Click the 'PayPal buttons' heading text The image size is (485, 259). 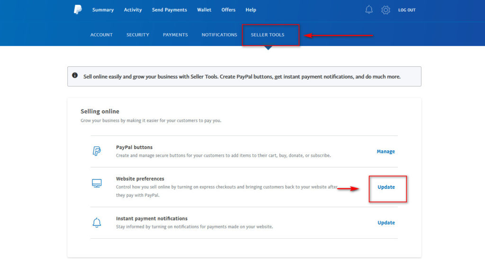(x=134, y=147)
